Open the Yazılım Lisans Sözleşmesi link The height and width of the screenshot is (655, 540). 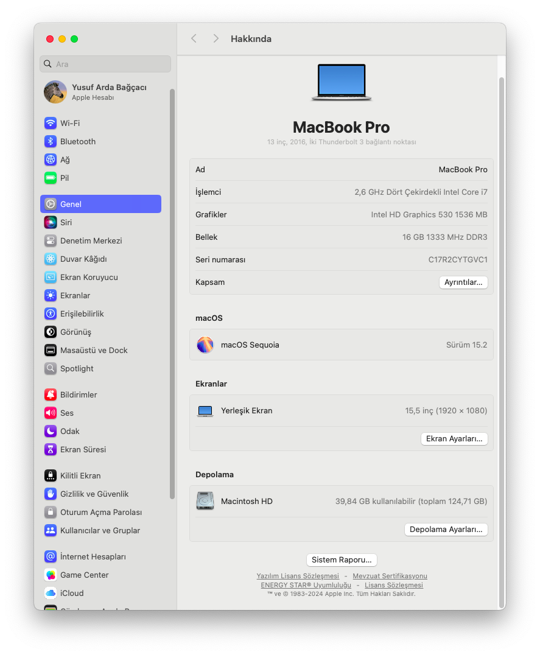[298, 576]
